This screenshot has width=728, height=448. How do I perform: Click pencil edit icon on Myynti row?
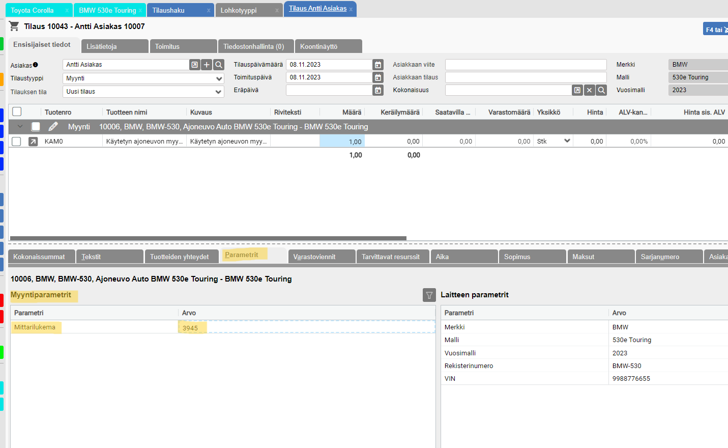point(53,126)
